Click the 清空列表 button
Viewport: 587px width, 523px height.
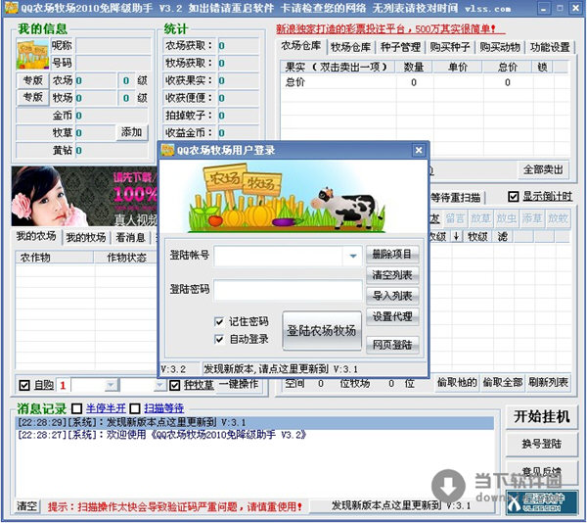pyautogui.click(x=392, y=275)
